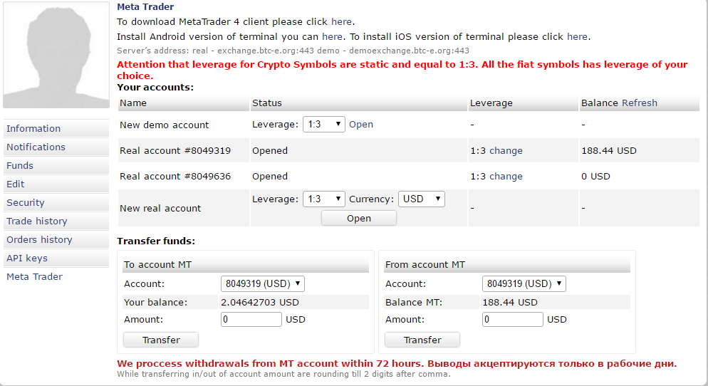The height and width of the screenshot is (386, 708).
Task: Open the new real account leverage dropdown
Action: click(324, 199)
